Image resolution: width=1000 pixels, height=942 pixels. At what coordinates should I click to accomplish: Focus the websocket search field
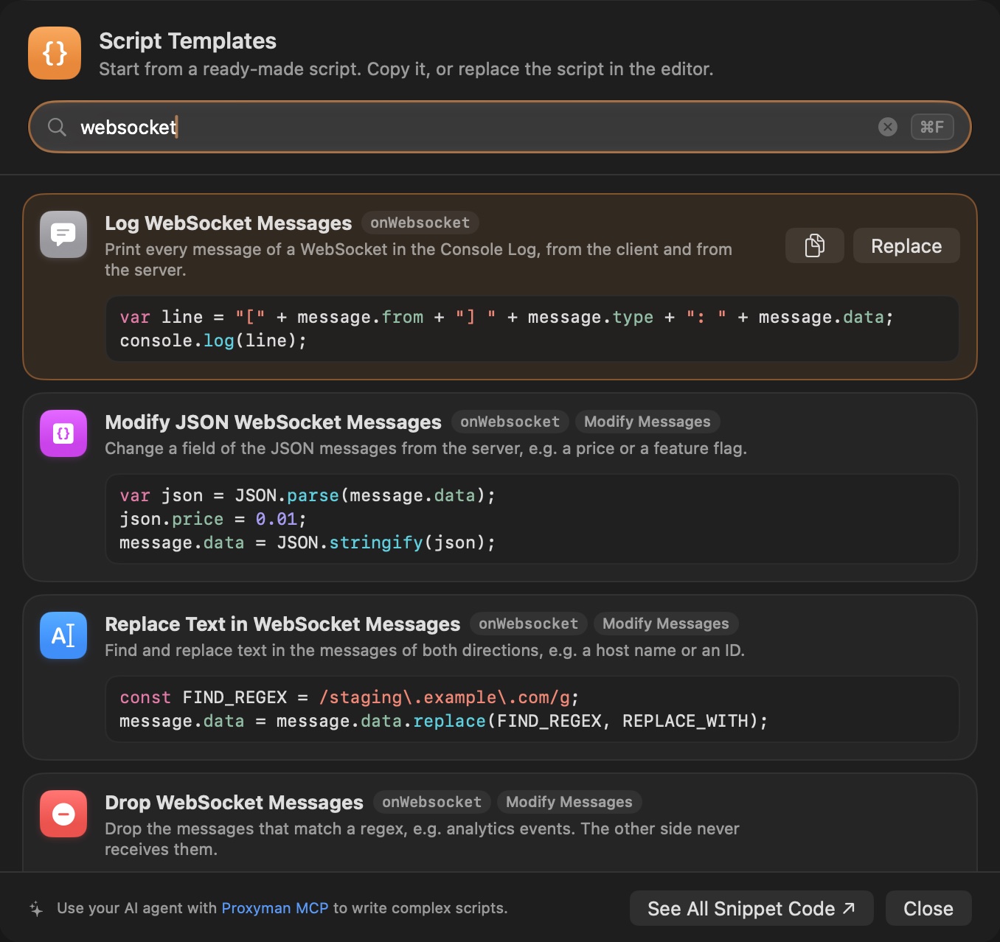(x=500, y=127)
